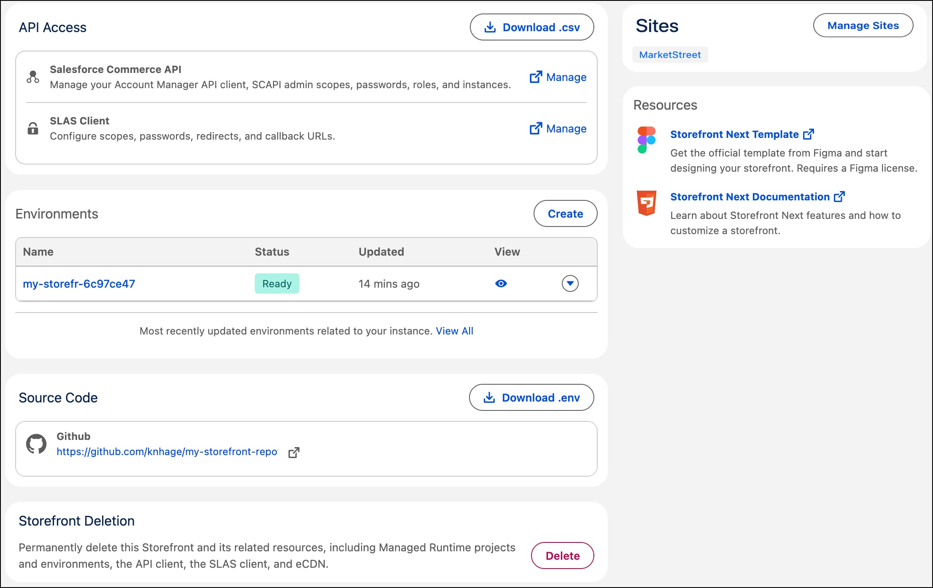Click the Figma logo icon
933x588 pixels.
pos(646,140)
